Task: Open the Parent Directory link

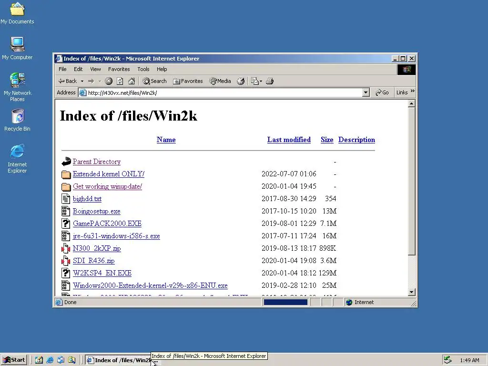Action: (x=96, y=162)
